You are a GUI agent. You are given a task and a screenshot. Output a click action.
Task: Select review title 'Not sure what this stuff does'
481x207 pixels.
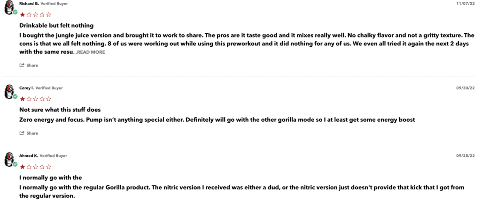tap(60, 110)
